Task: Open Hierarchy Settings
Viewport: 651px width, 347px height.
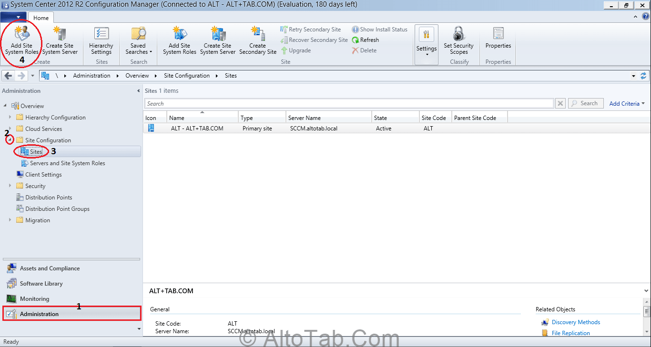Action: (101, 41)
